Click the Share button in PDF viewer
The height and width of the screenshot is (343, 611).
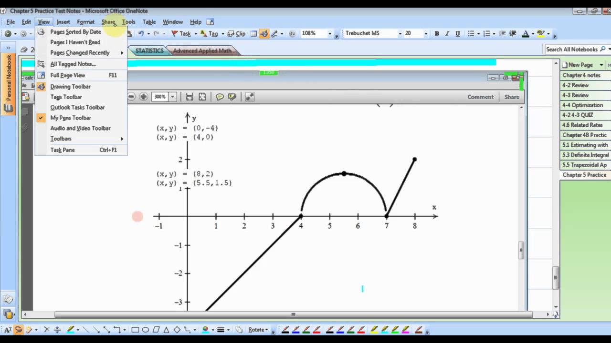click(512, 97)
